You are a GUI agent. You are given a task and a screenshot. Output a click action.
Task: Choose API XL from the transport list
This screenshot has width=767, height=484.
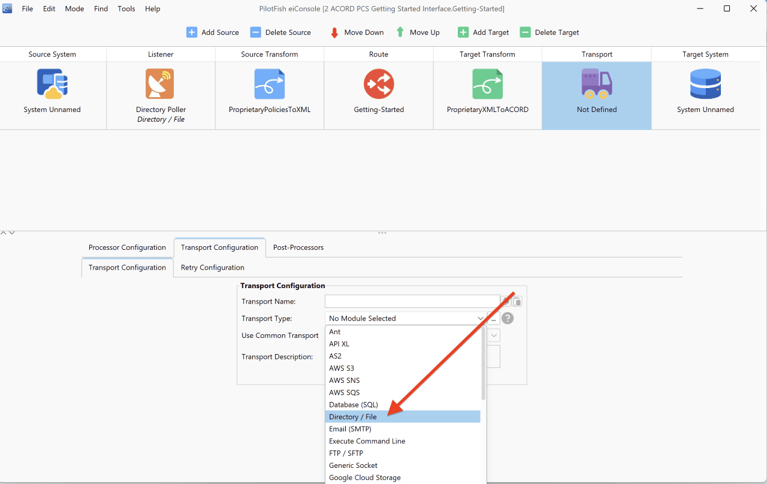[403, 344]
